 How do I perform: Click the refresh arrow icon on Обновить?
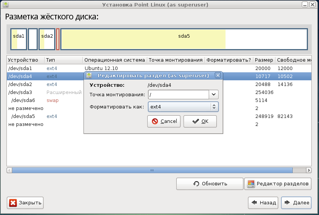[x=196, y=184]
